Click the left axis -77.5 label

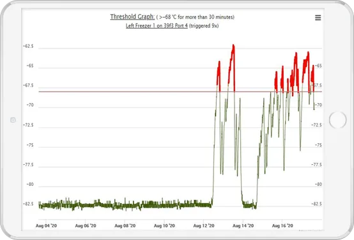tap(28, 165)
